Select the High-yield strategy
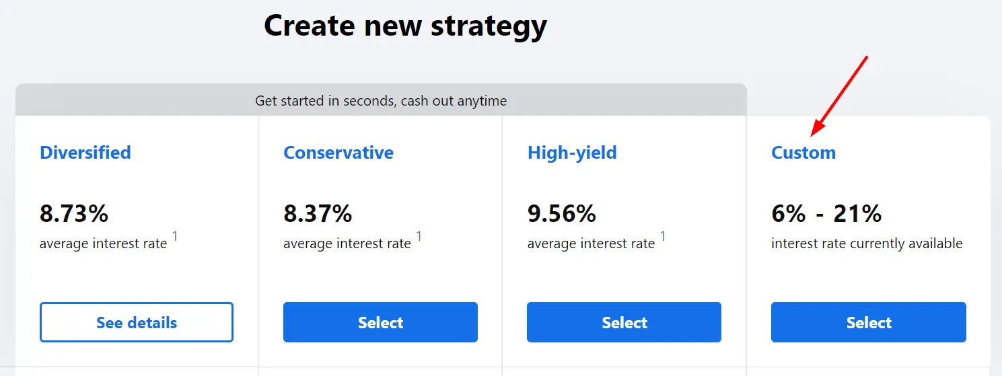1002x376 pixels. point(624,322)
